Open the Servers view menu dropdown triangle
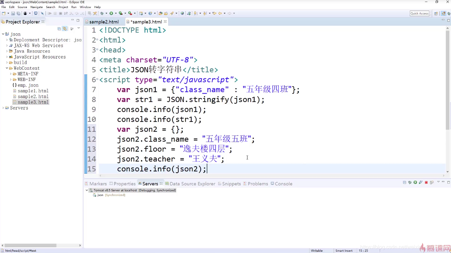This screenshot has height=253, width=451. (x=438, y=182)
